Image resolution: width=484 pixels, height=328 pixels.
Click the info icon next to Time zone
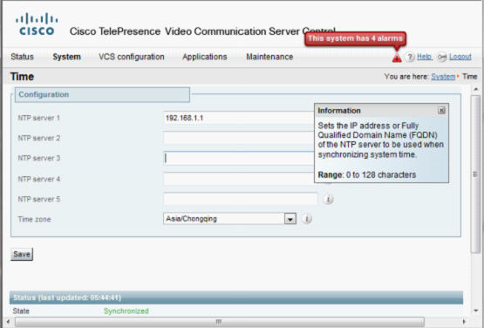306,219
